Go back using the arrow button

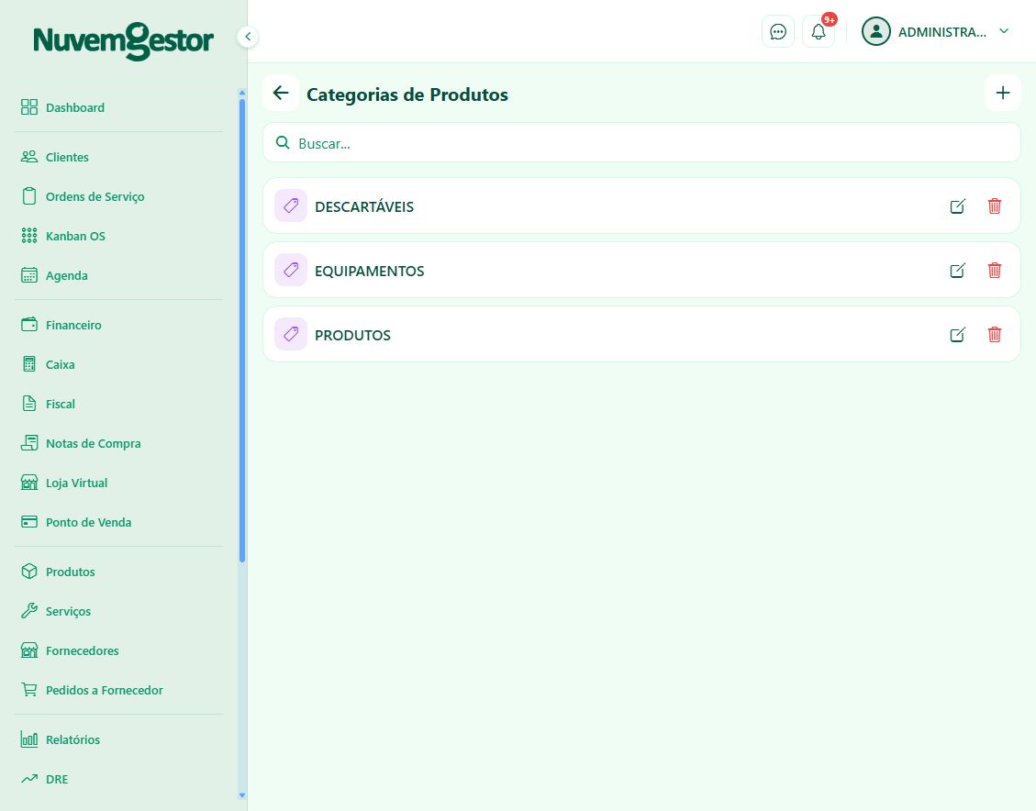(281, 94)
